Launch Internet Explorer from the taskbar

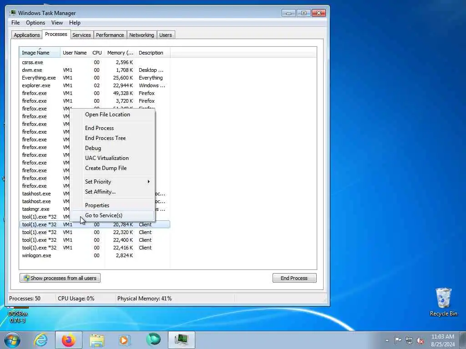pyautogui.click(x=41, y=340)
